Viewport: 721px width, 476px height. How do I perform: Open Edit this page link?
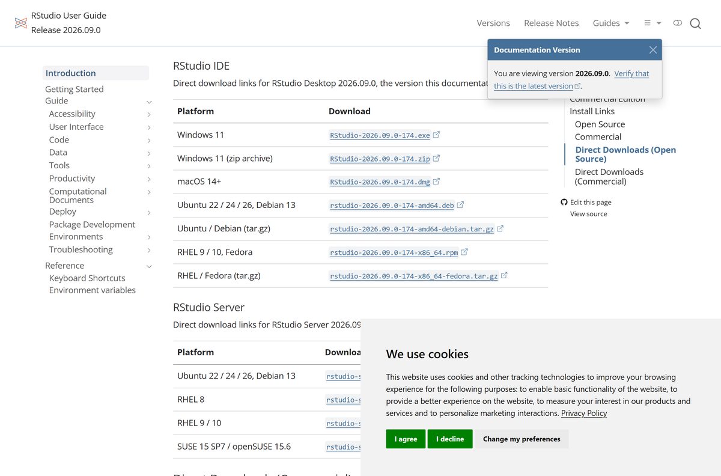pos(591,203)
